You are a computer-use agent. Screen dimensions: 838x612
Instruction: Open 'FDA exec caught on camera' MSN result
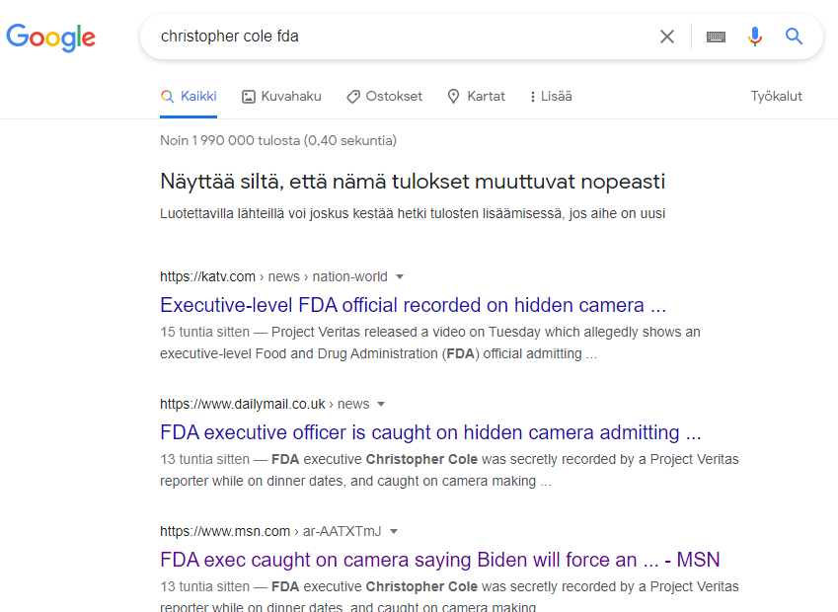(x=440, y=560)
